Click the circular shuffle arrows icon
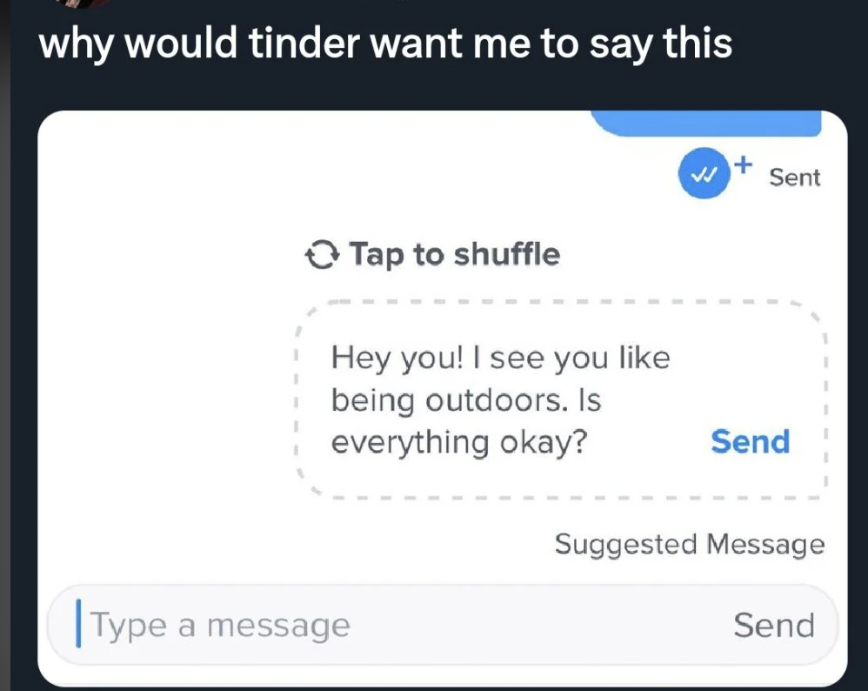 pos(322,256)
